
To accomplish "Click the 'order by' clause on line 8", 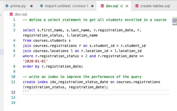I will 31,66.
